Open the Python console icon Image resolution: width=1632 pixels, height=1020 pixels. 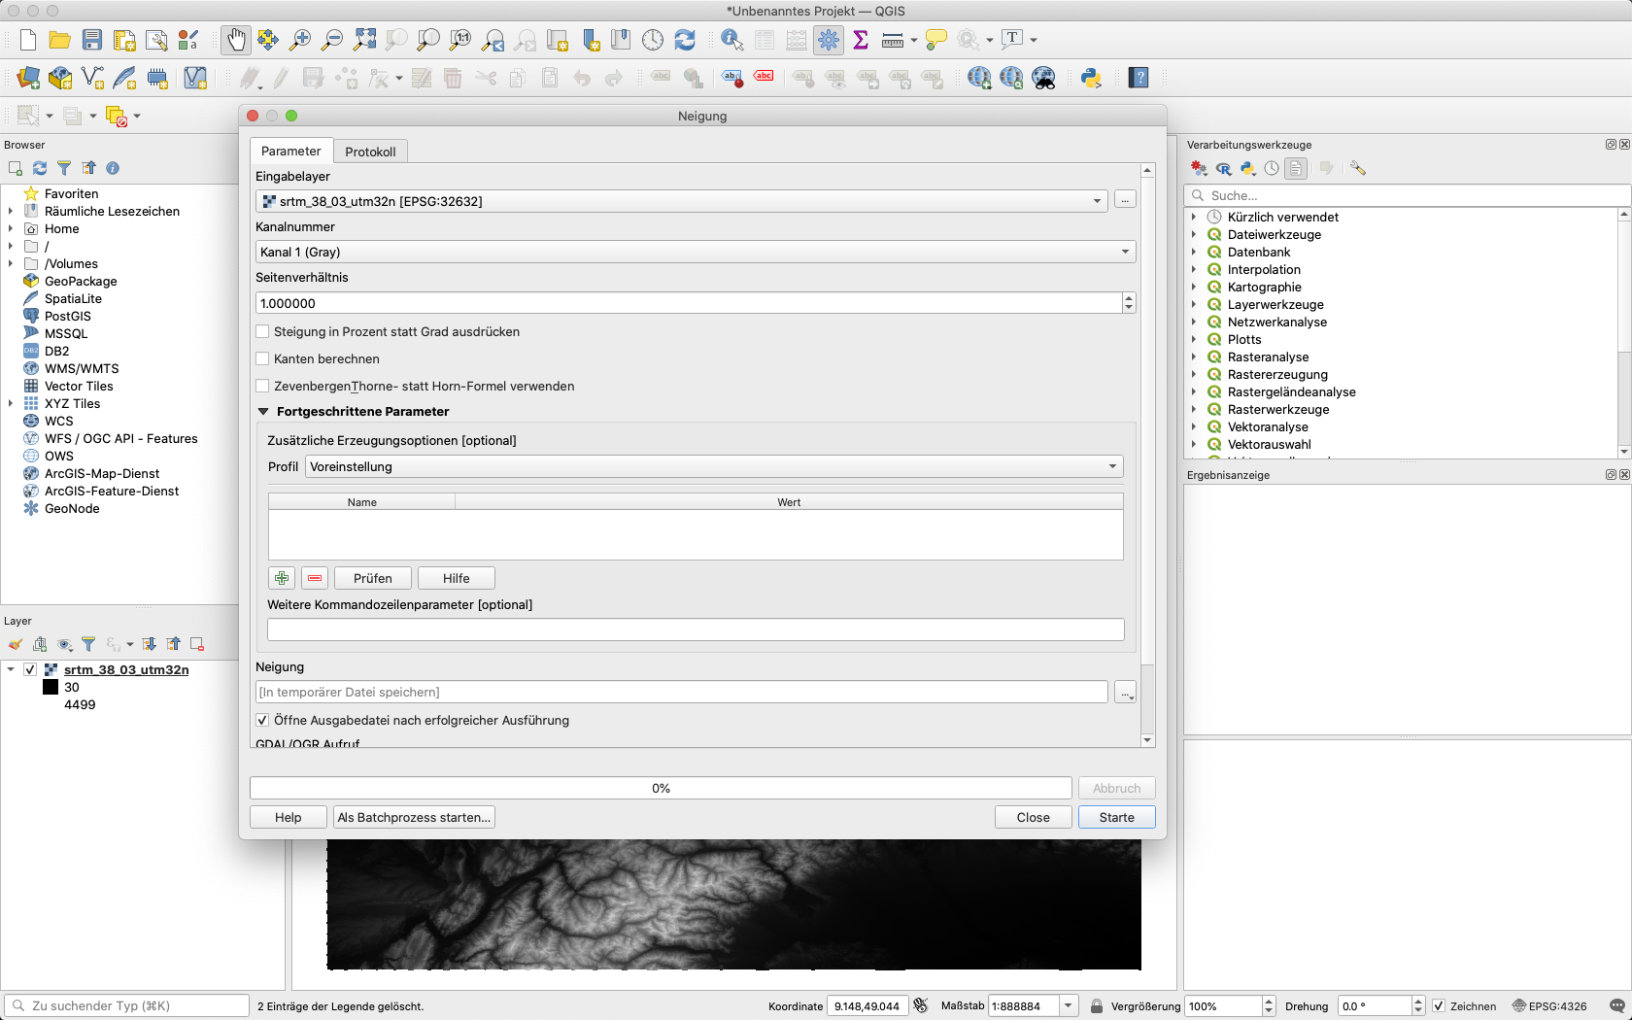tap(1091, 78)
